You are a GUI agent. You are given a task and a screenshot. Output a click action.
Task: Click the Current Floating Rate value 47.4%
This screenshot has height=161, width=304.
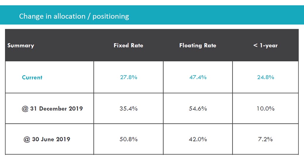click(198, 77)
